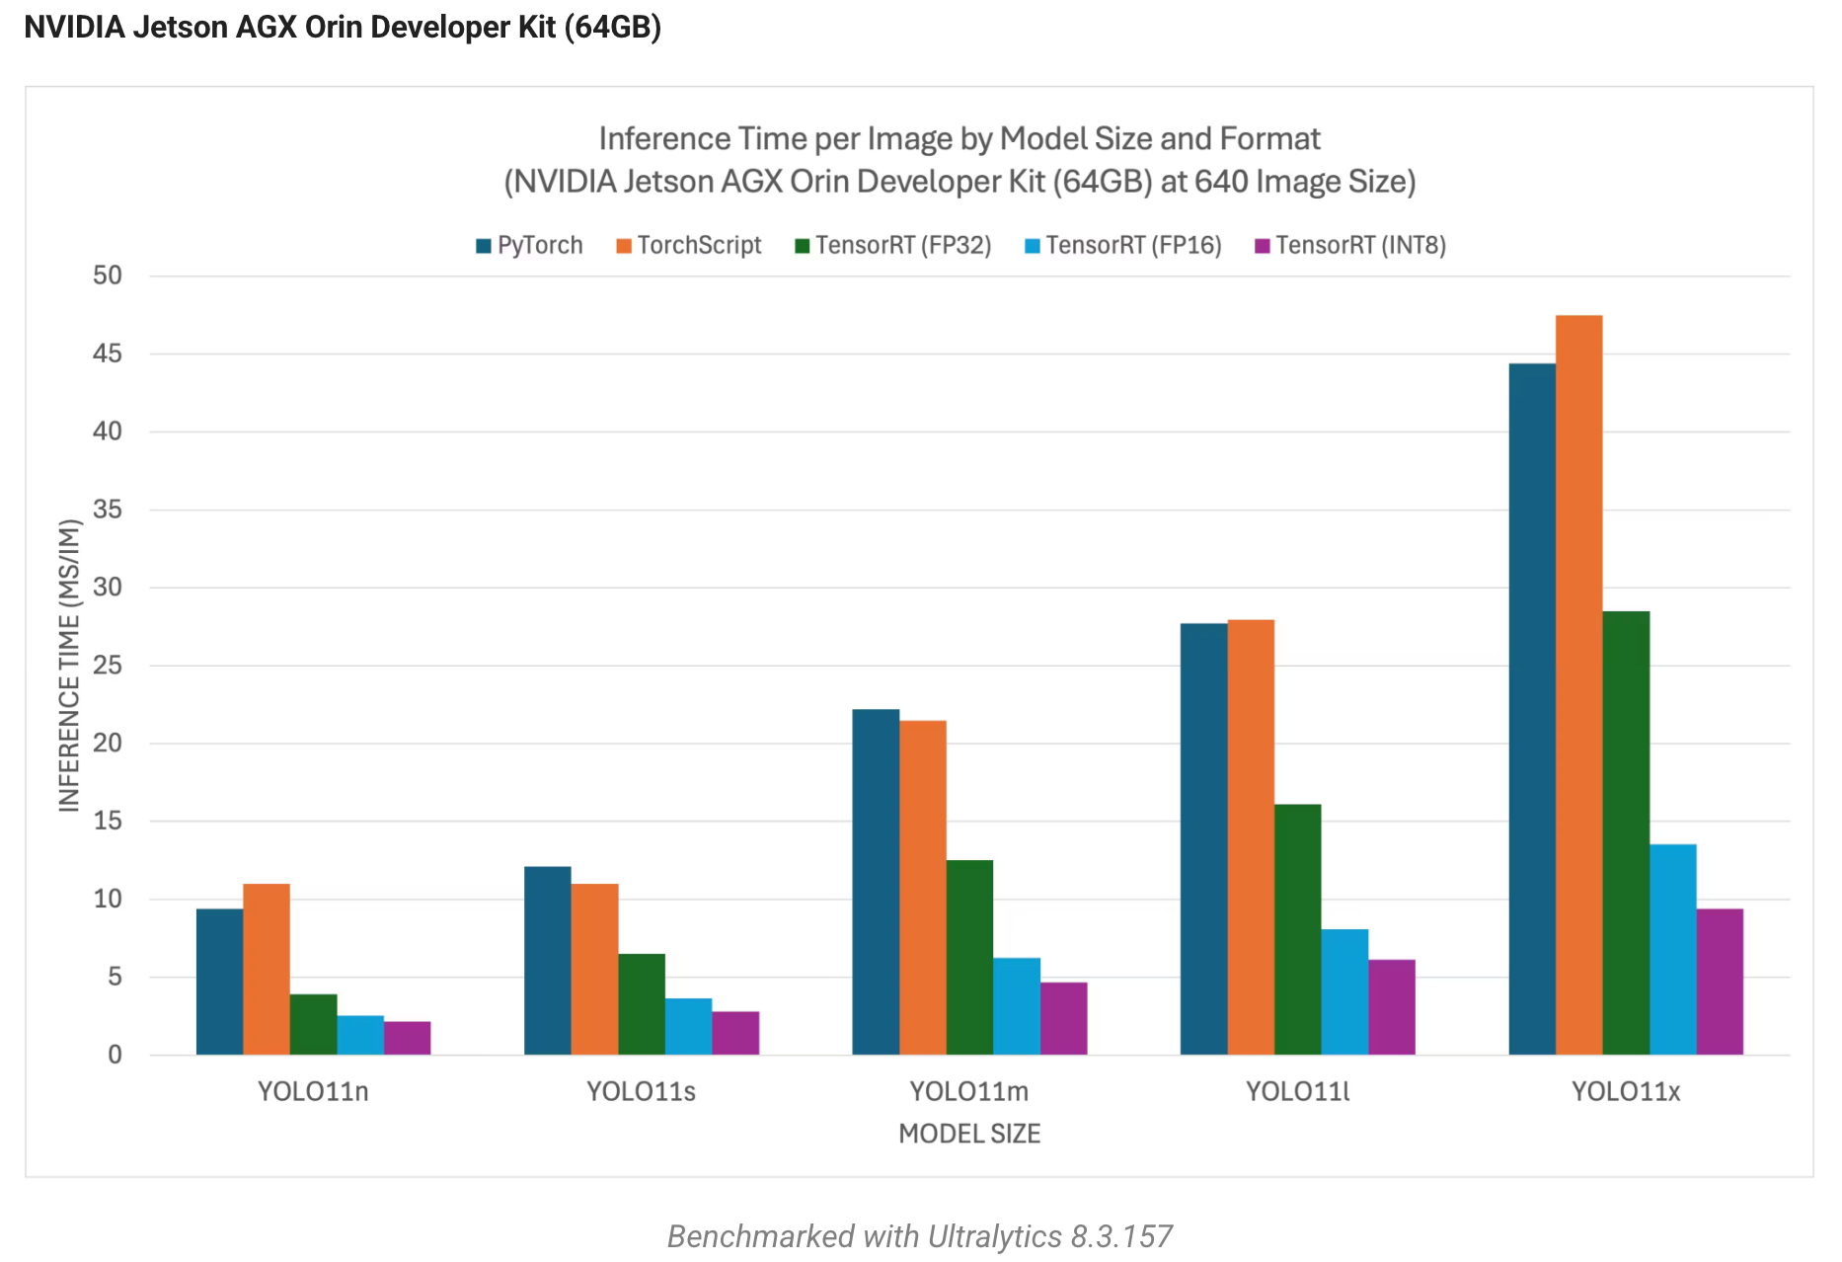Click the YOLO11n TensorRT FP32 green bar
Screen dimensions: 1842x1262
point(314,1024)
